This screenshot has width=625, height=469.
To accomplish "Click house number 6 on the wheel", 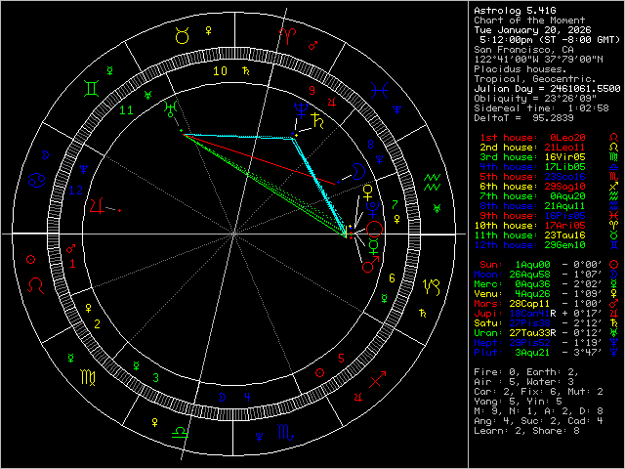I will click(x=392, y=277).
